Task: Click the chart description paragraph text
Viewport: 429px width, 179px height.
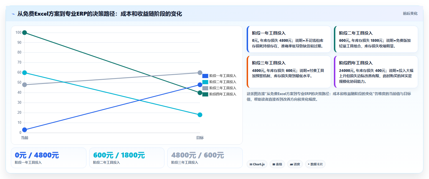Action: point(329,96)
